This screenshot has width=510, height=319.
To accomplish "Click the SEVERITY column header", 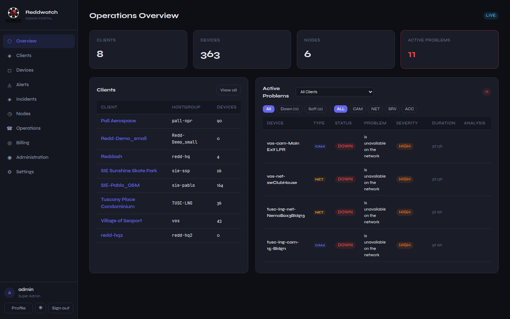I will point(407,123).
